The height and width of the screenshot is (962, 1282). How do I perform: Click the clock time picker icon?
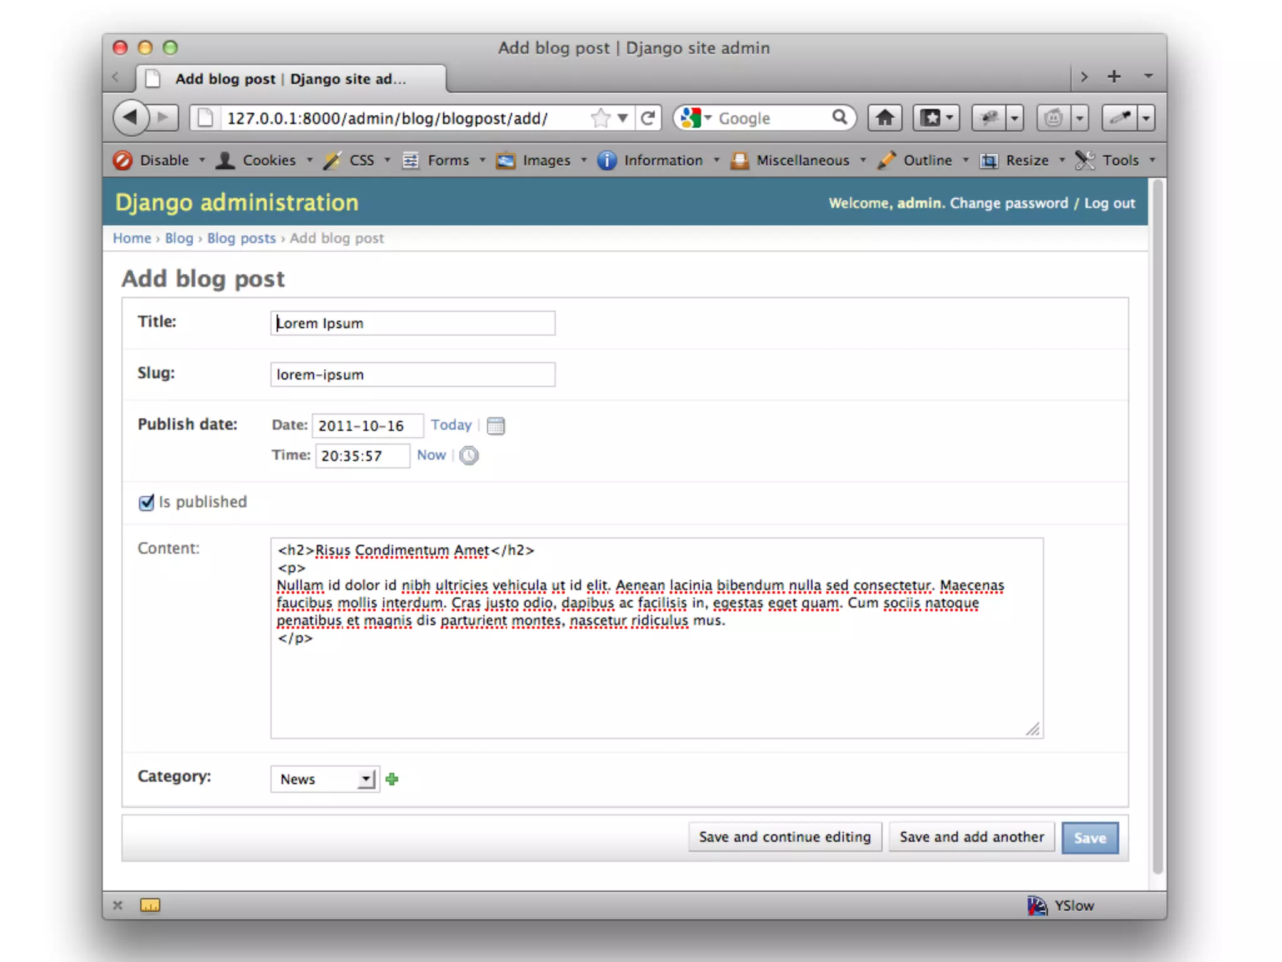[x=468, y=455]
